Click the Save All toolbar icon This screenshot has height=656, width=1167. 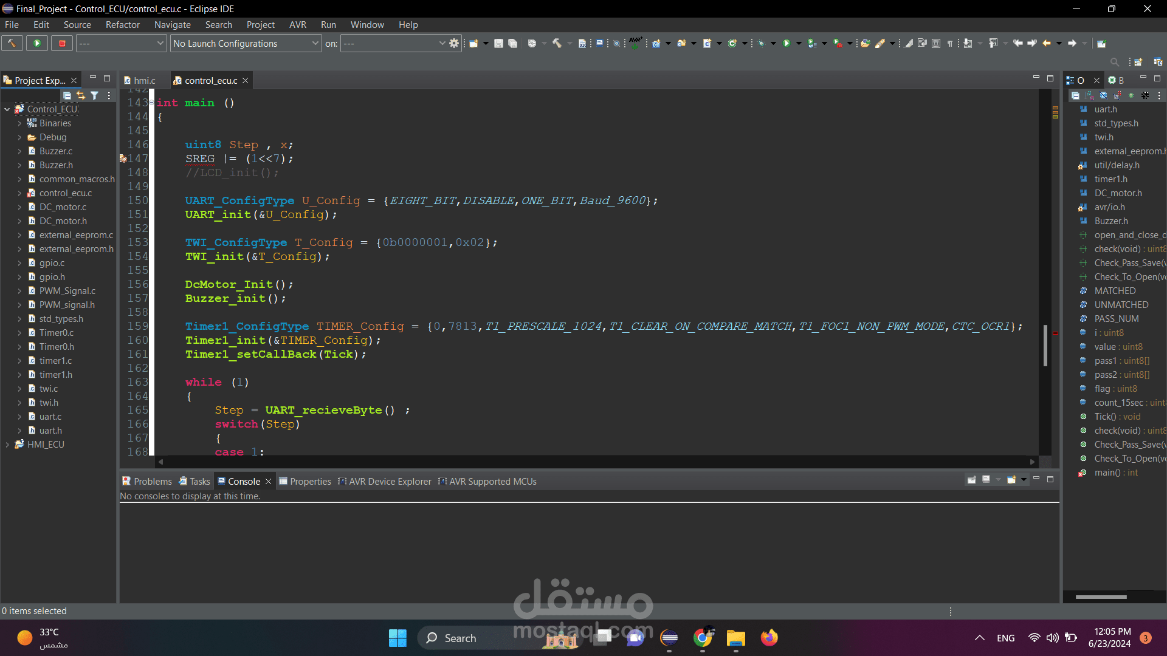[512, 43]
